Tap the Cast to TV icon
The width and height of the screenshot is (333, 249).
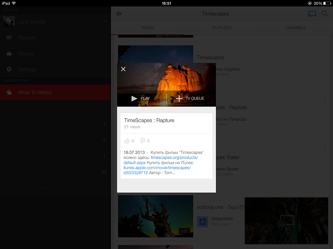click(312, 14)
